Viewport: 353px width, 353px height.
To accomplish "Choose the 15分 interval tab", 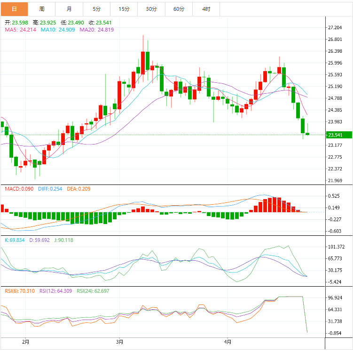I will coord(124,9).
